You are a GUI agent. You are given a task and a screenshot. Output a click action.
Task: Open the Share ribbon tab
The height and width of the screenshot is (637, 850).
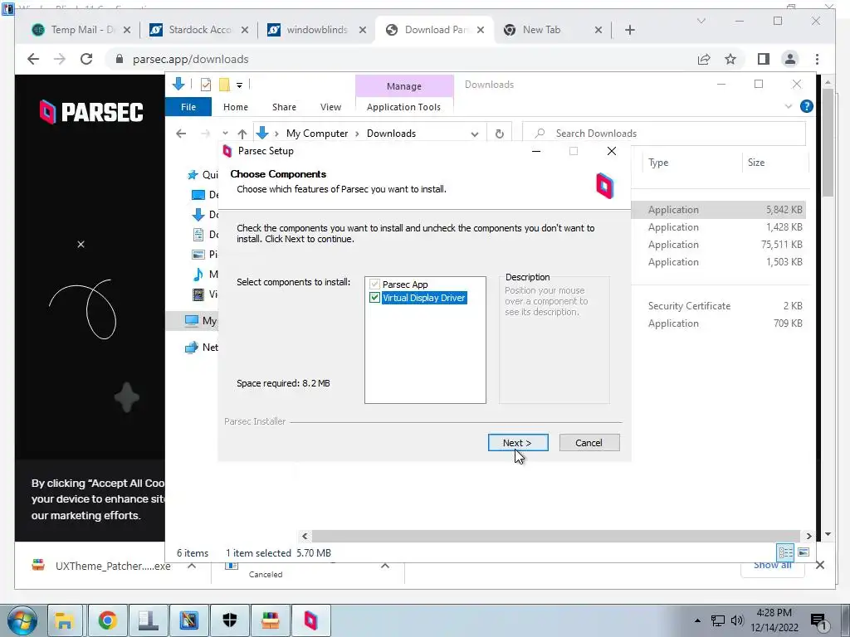click(284, 107)
